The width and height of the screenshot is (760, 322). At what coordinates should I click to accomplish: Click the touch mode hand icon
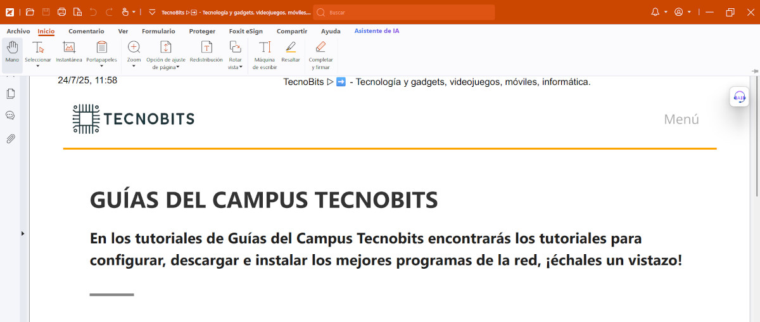click(x=125, y=12)
